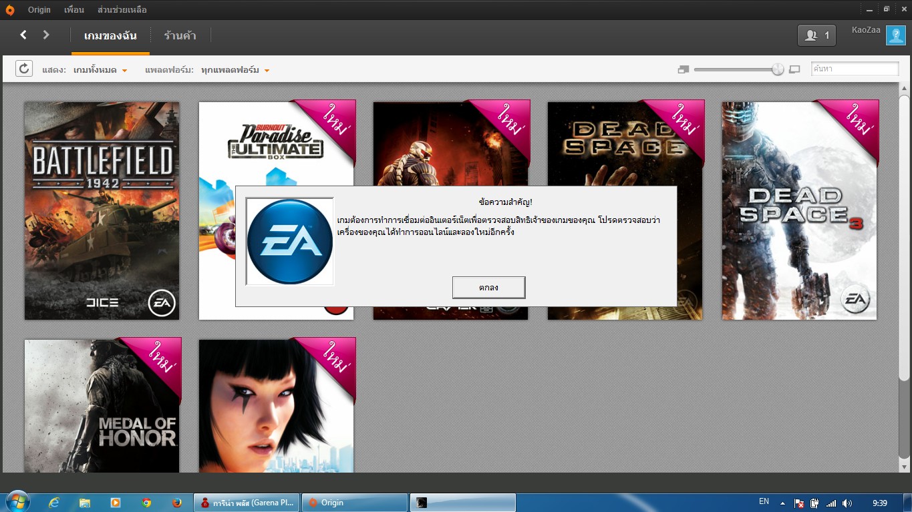Launch Internet Explorer from the taskbar
The height and width of the screenshot is (512, 912).
(x=54, y=503)
